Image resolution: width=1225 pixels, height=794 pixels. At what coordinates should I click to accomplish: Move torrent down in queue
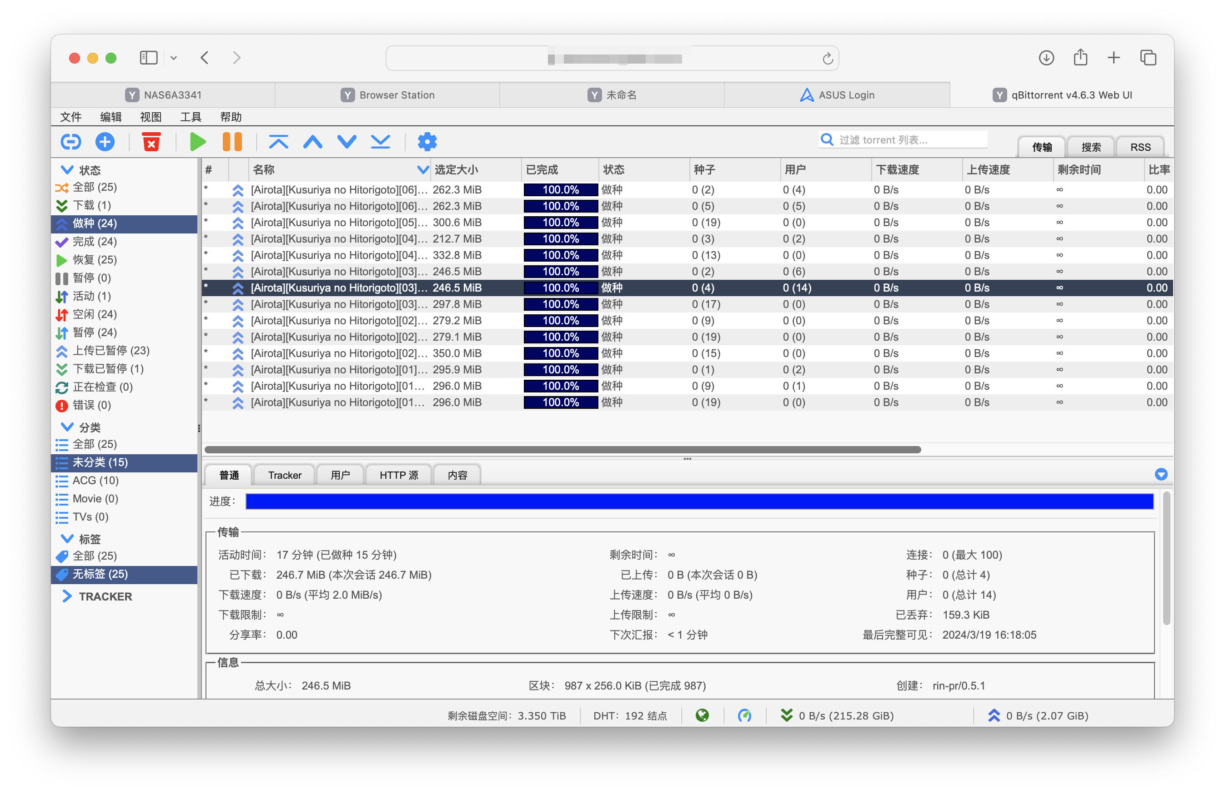[347, 141]
